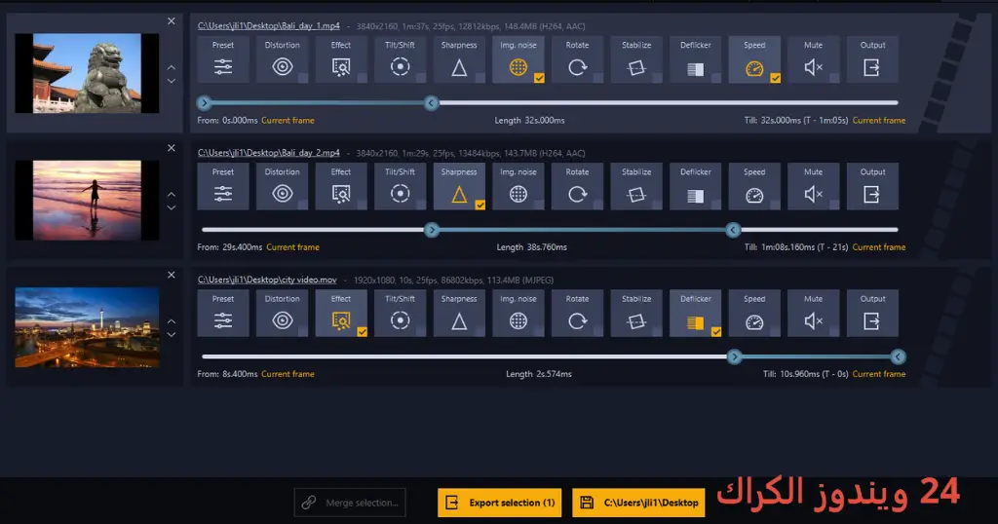Open Rotate tool for Bali_day_2.mp4
This screenshot has height=524, width=998.
click(x=577, y=186)
